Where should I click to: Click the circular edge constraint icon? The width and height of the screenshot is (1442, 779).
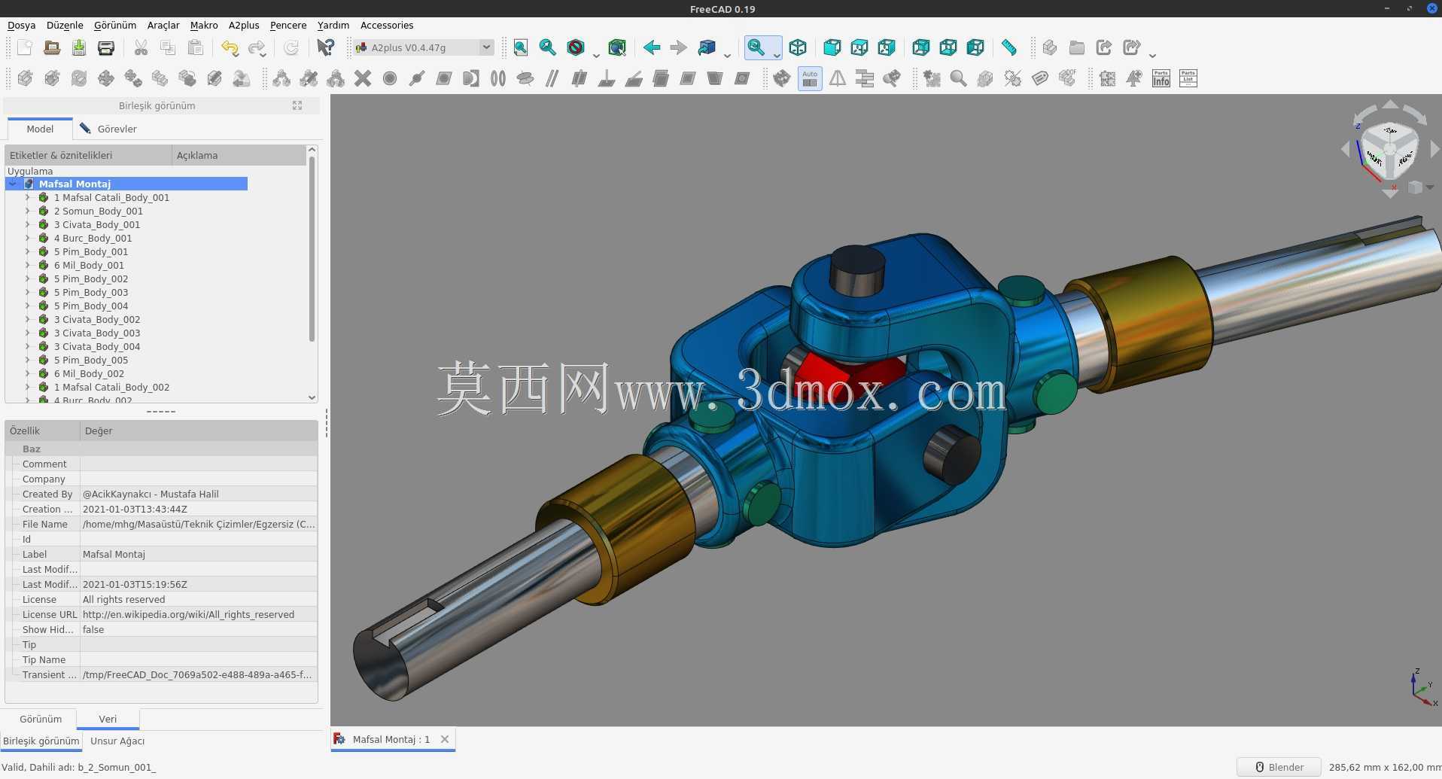tap(390, 78)
